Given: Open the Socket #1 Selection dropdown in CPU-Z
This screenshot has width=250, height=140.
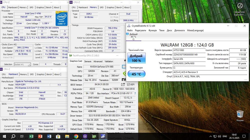Looking at the screenshot, I should tap(22, 64).
